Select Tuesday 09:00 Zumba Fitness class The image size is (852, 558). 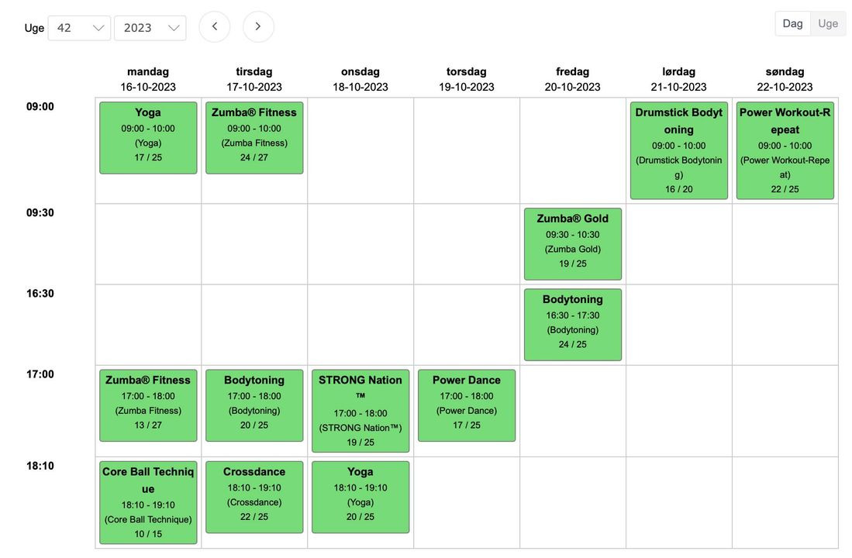click(254, 137)
